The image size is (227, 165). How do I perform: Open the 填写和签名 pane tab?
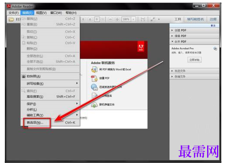[x=195, y=19]
